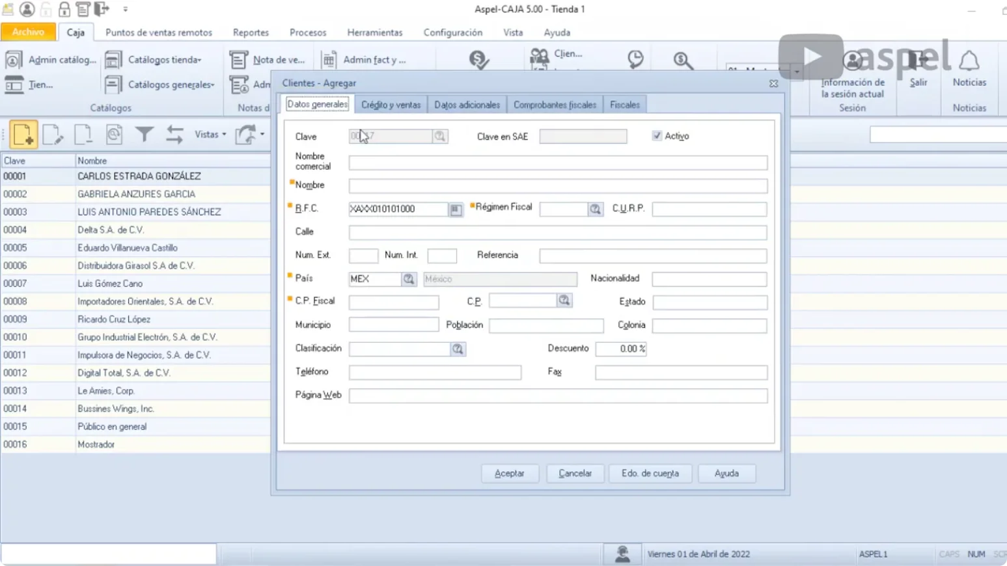Click the Nombre input field

(x=558, y=186)
